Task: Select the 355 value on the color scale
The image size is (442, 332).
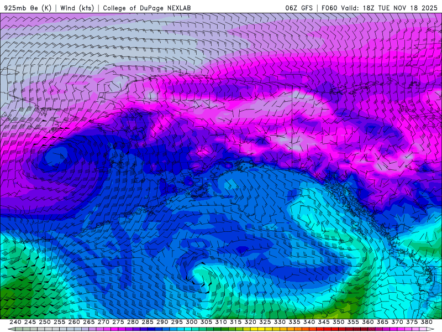Action: click(x=353, y=322)
